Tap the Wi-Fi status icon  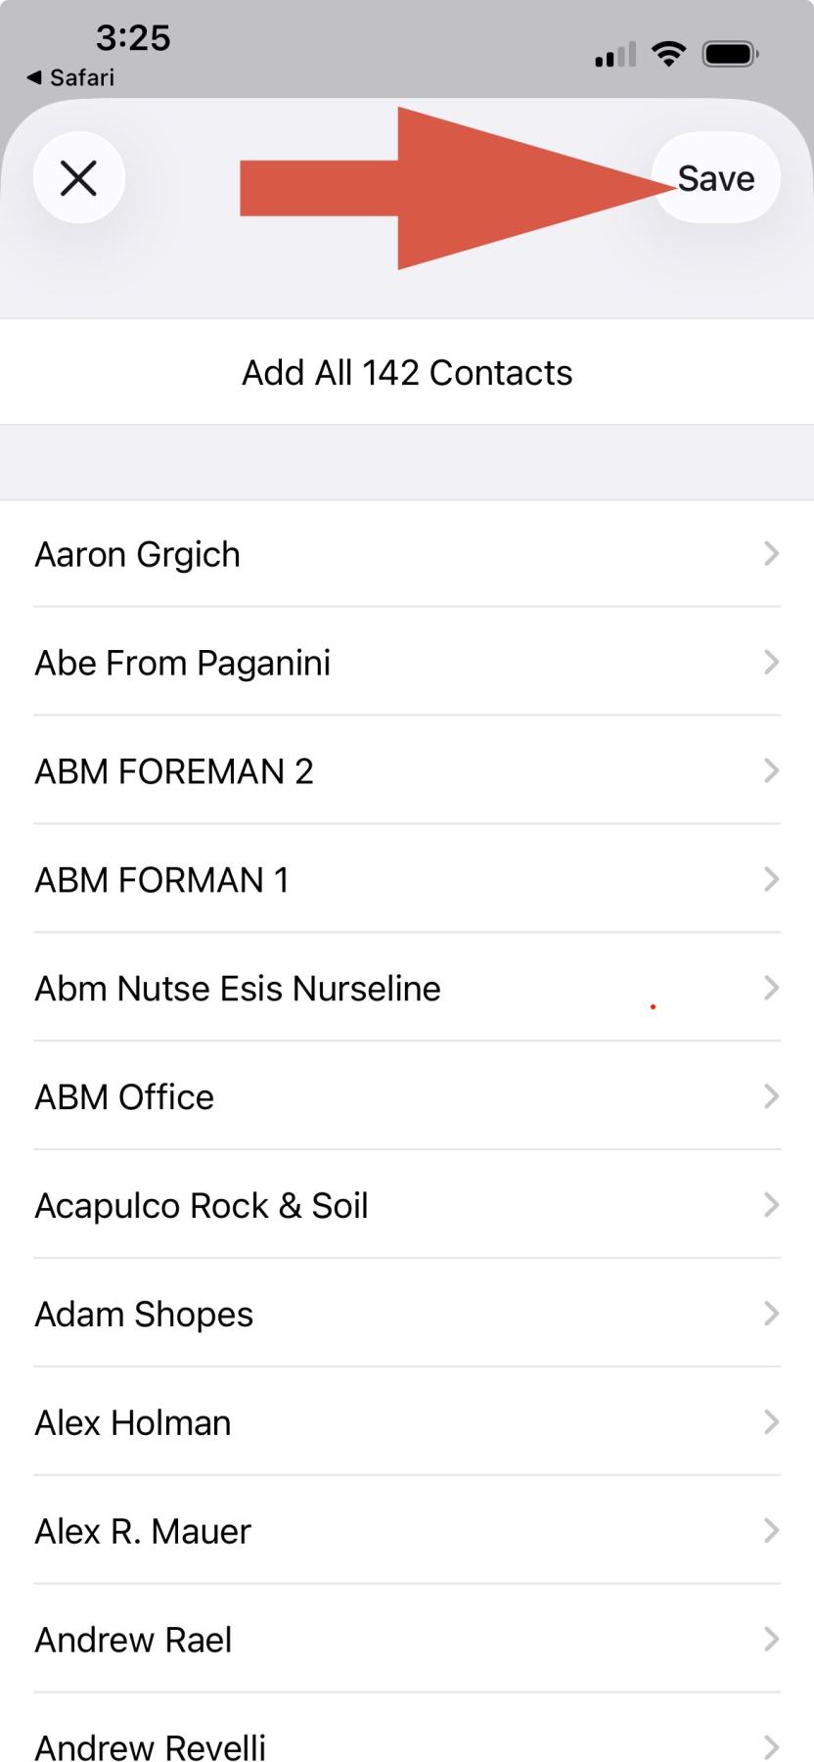click(669, 54)
